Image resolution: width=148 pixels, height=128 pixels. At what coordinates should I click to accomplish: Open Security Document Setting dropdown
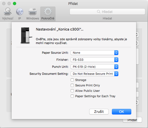coord(94,74)
